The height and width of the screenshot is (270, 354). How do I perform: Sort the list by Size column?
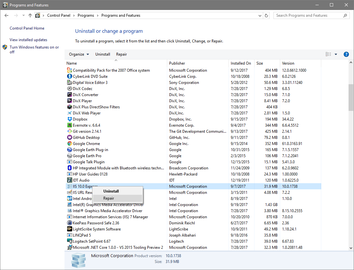coord(267,63)
